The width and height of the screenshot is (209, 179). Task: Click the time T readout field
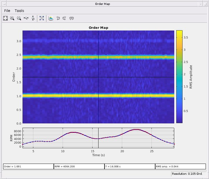click(x=130, y=166)
